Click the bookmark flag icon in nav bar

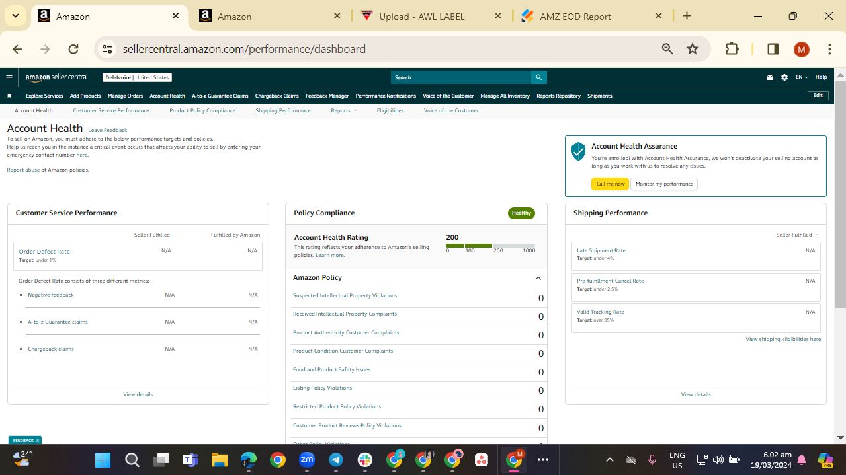click(9, 96)
